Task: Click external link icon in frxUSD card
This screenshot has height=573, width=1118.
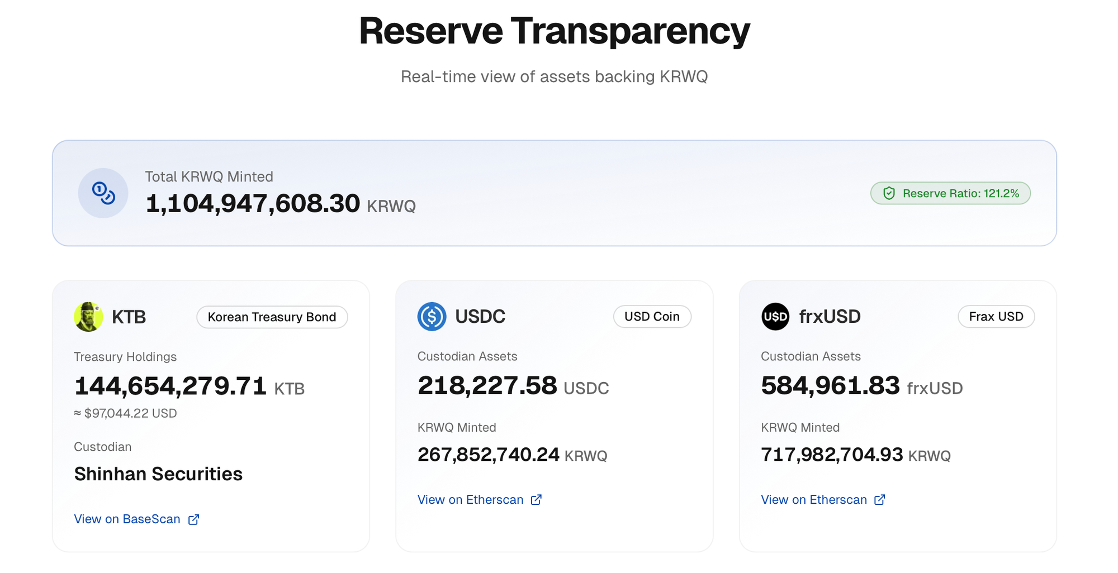Action: pos(879,500)
